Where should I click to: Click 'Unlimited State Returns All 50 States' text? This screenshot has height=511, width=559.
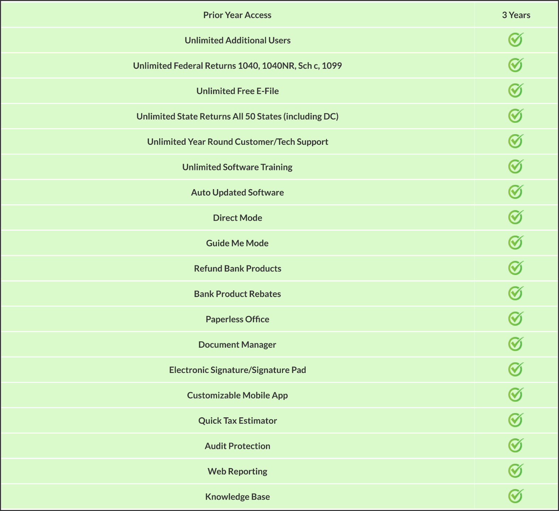209,116
